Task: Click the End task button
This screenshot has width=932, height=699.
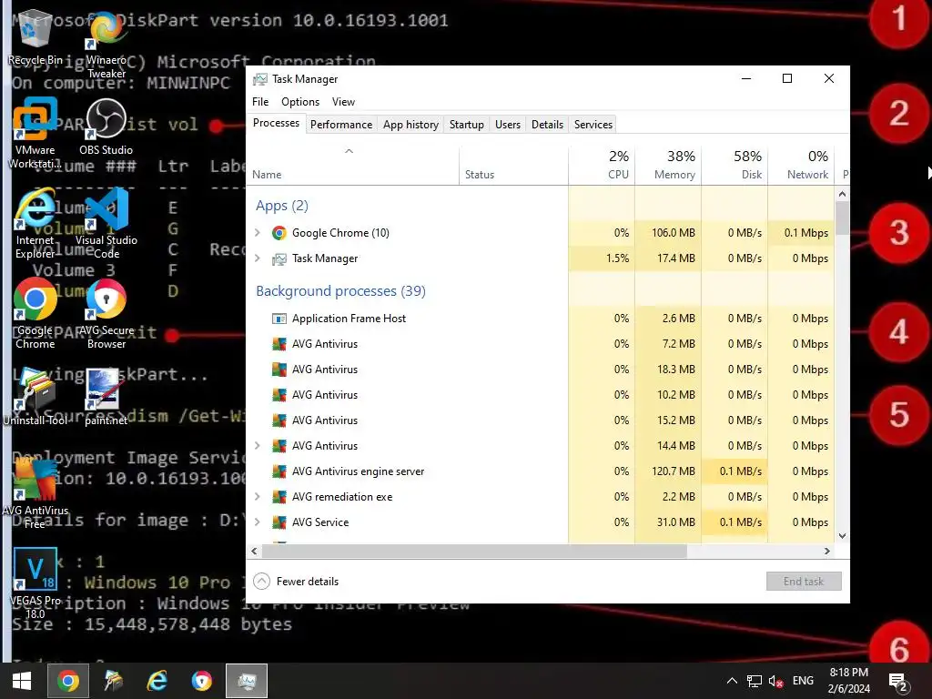Action: point(804,582)
